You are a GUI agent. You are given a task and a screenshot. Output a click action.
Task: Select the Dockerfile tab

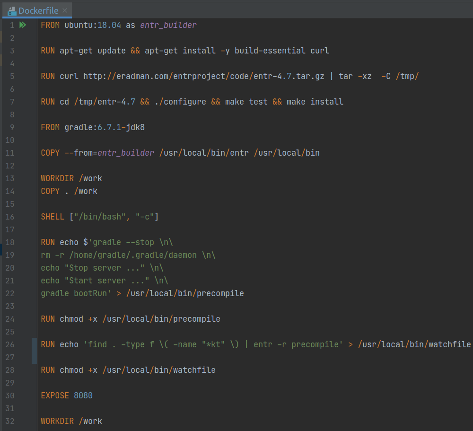[x=39, y=10]
